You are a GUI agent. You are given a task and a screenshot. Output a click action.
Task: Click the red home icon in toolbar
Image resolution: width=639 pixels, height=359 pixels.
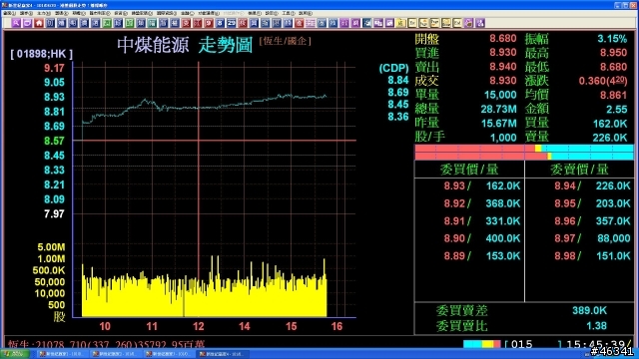(39, 23)
